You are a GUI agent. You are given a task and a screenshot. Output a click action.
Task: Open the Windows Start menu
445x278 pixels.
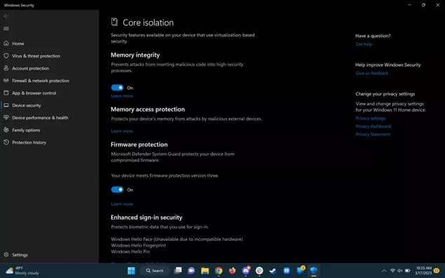[x=131, y=270]
